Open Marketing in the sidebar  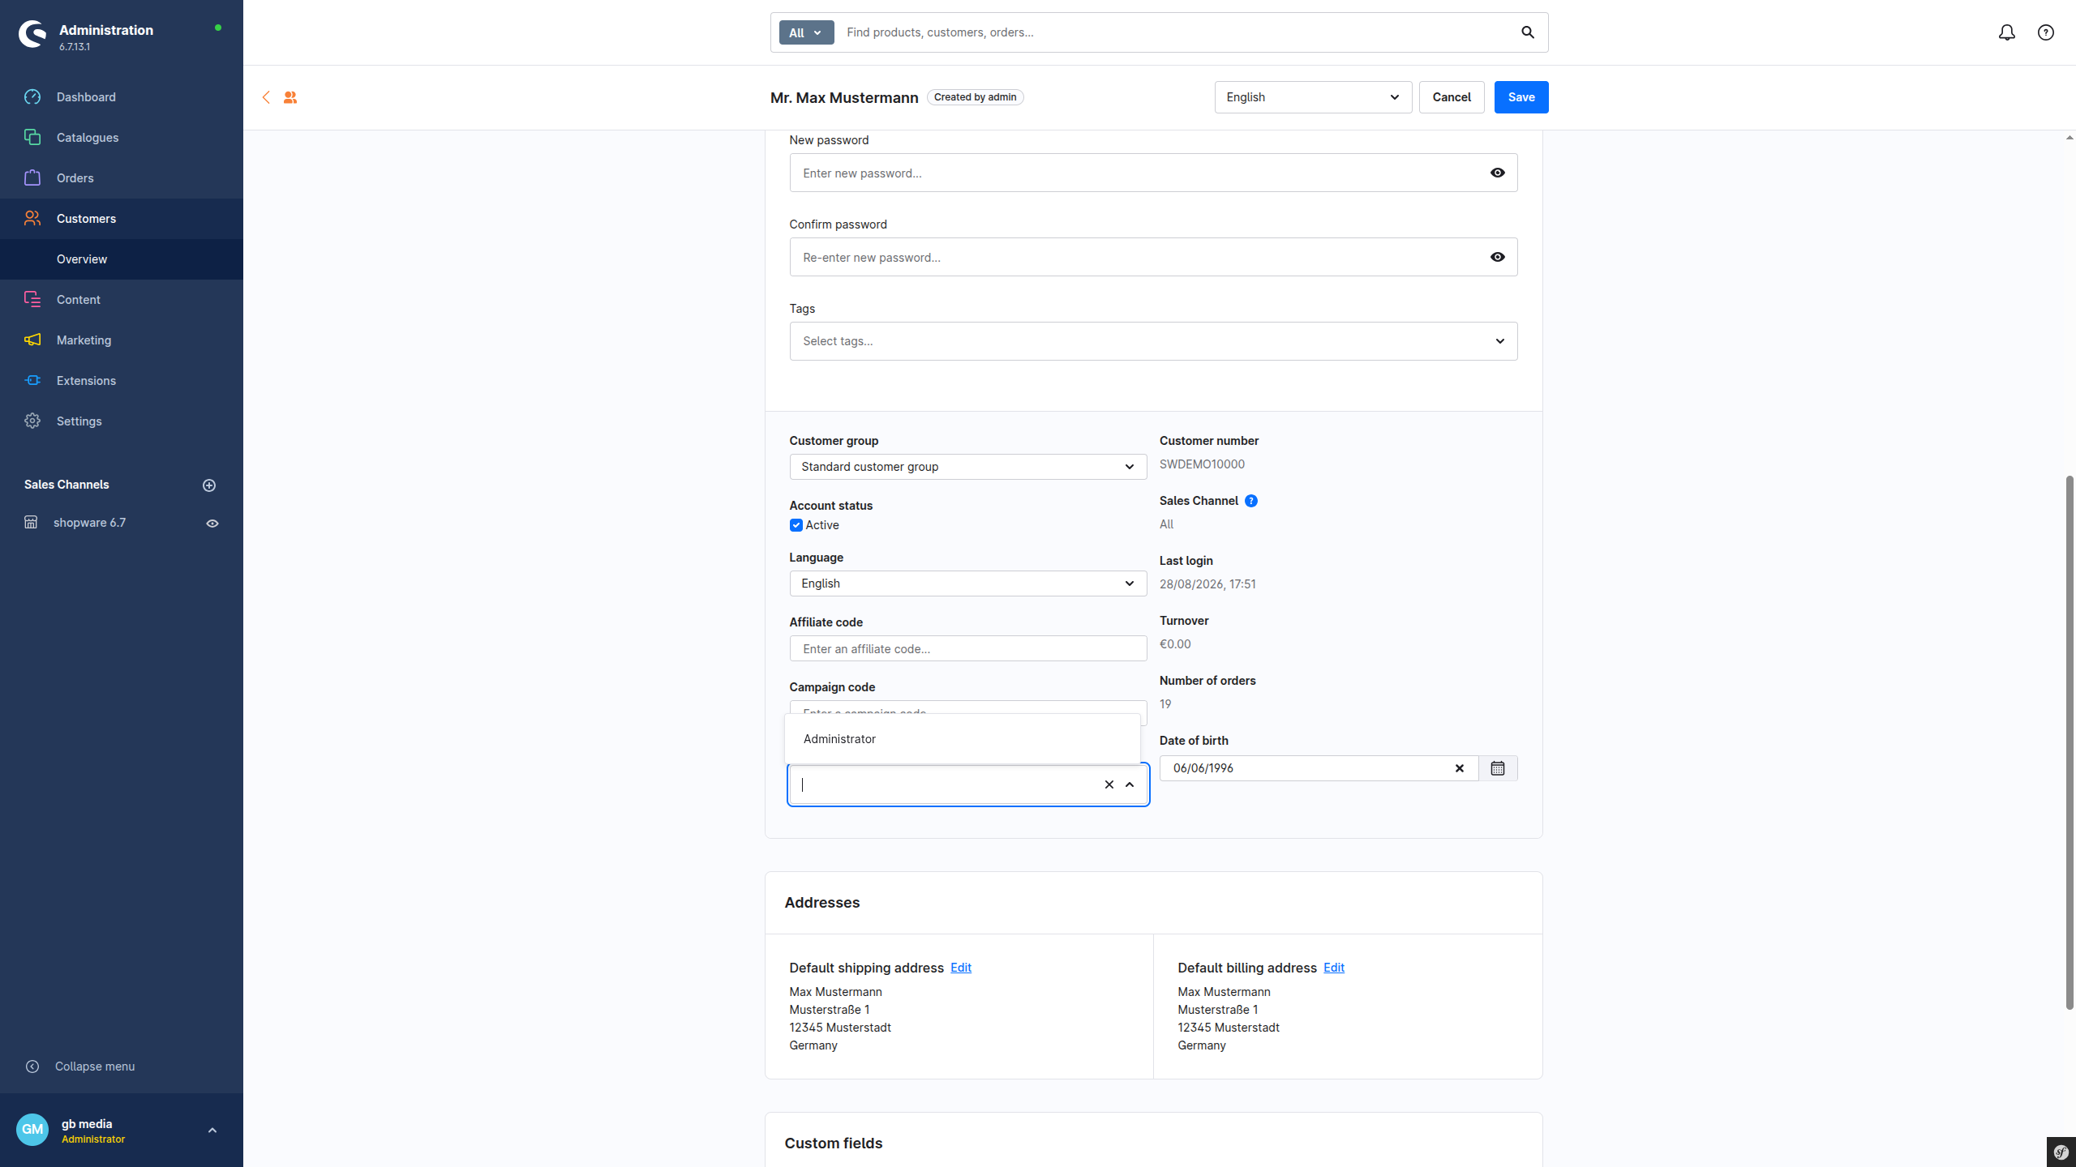pos(122,340)
